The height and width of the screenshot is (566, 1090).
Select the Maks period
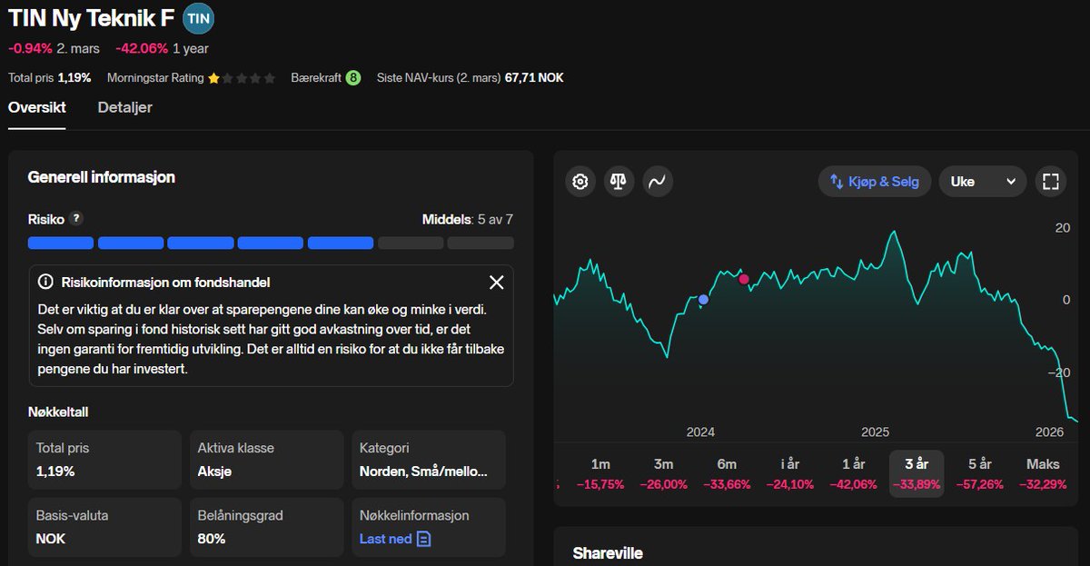coord(1043,473)
